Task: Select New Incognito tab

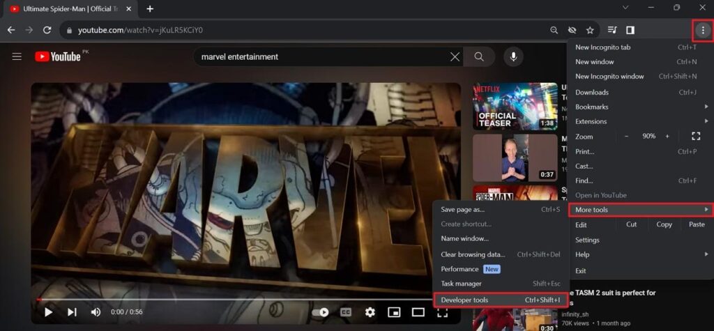Action: point(641,47)
